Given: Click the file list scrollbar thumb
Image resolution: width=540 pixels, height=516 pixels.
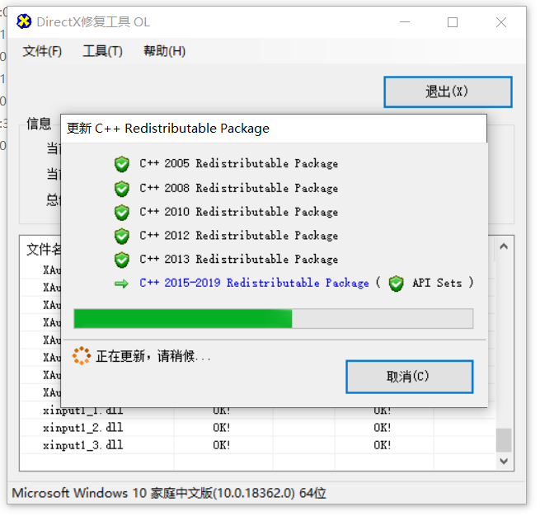Looking at the screenshot, I should click(x=504, y=440).
